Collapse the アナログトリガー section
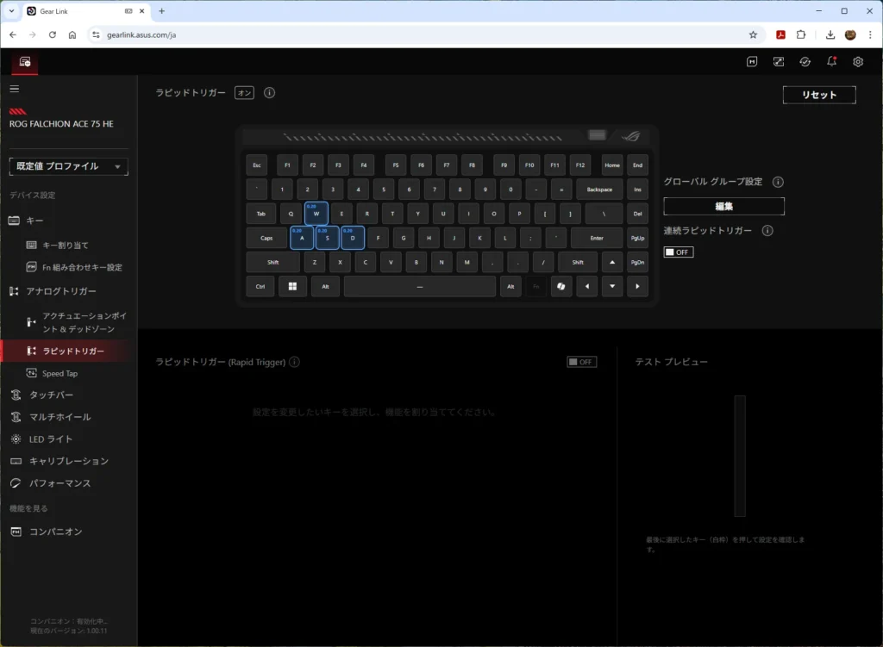The height and width of the screenshot is (647, 883). pos(60,291)
